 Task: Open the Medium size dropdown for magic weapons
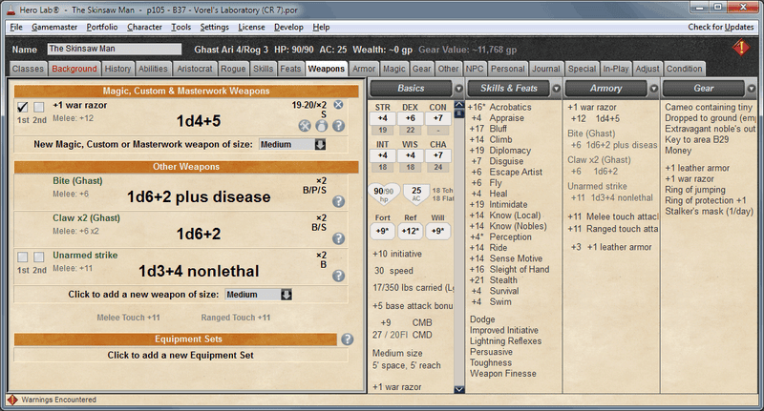292,144
